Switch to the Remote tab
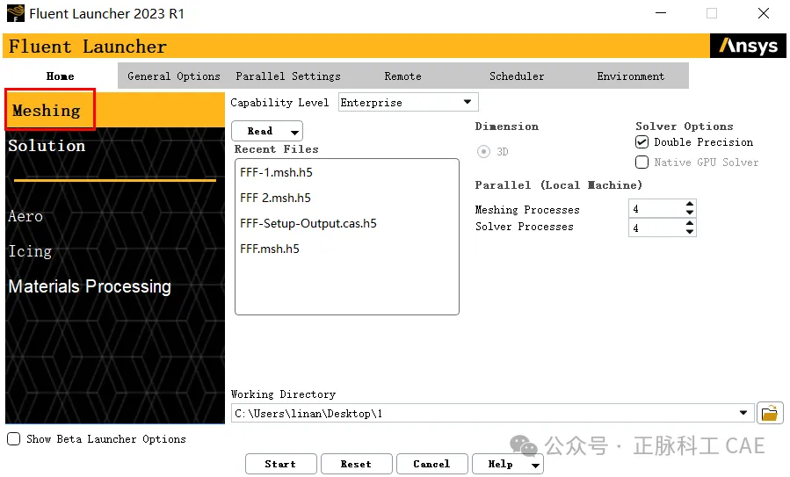The height and width of the screenshot is (477, 790). pyautogui.click(x=402, y=76)
